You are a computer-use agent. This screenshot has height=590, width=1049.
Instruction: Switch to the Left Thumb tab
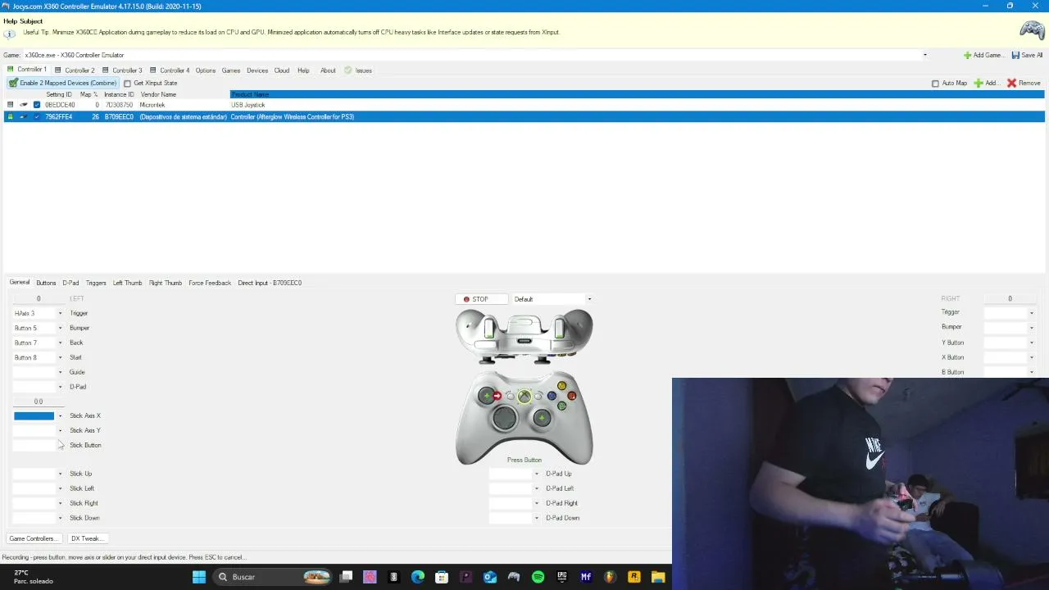127,283
